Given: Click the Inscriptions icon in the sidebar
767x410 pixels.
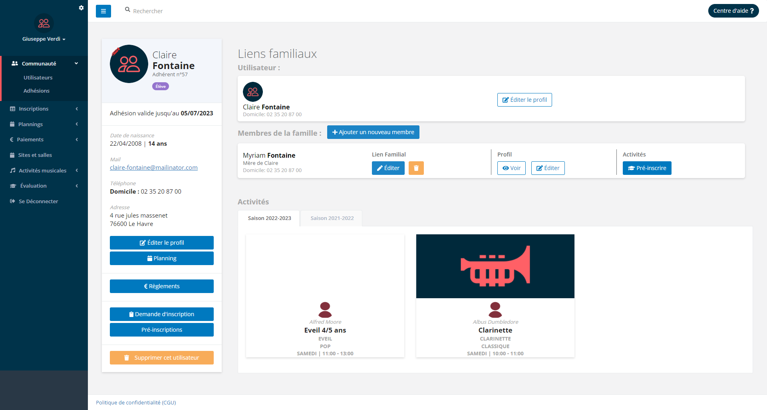Looking at the screenshot, I should (x=12, y=109).
